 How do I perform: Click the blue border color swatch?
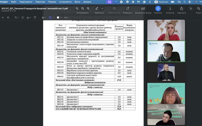50,18
